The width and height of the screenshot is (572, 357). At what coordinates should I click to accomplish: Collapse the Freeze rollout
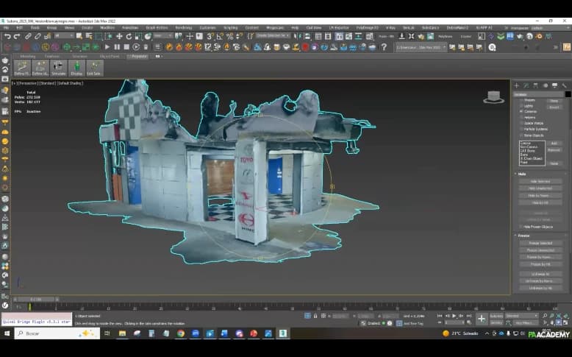pos(523,236)
